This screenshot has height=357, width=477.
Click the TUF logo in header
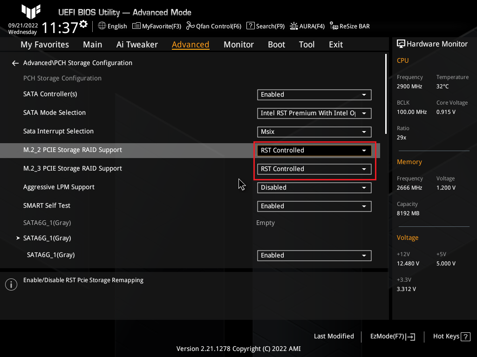[31, 12]
